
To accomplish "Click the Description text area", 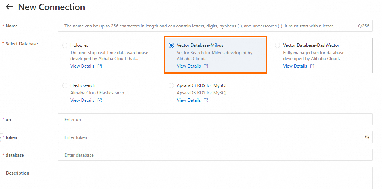I will pos(215,177).
